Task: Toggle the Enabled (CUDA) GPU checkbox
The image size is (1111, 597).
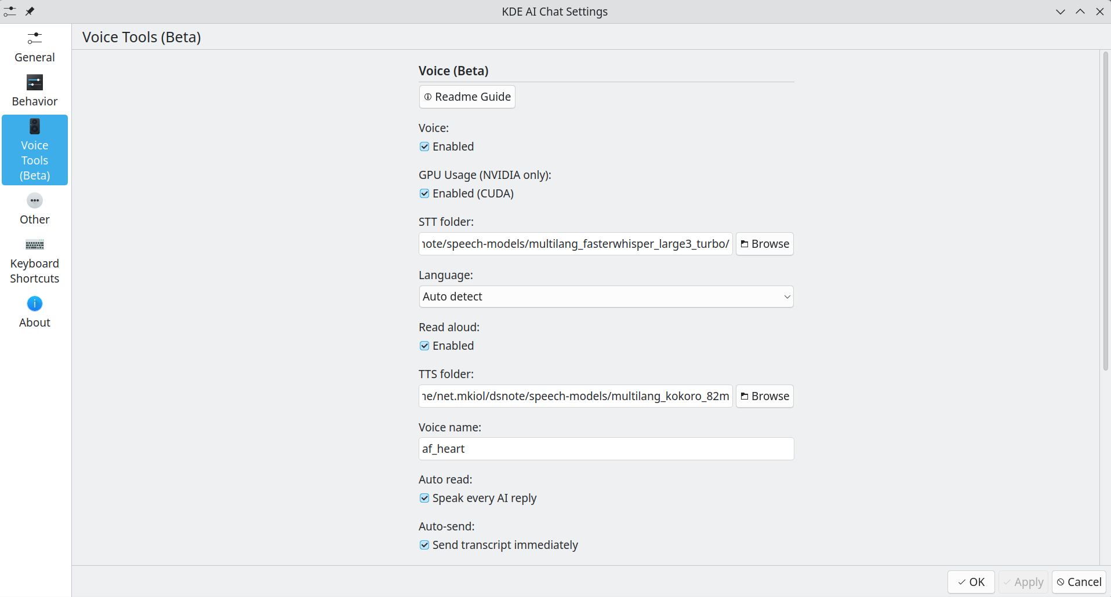Action: [424, 193]
